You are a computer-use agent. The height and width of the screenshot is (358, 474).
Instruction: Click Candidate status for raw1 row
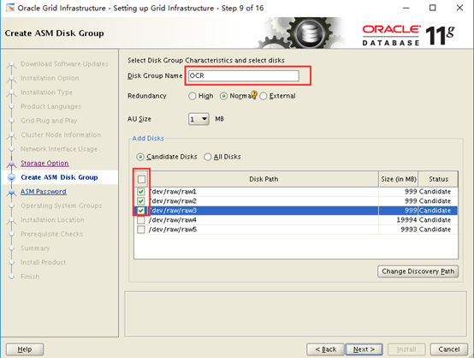coord(435,192)
